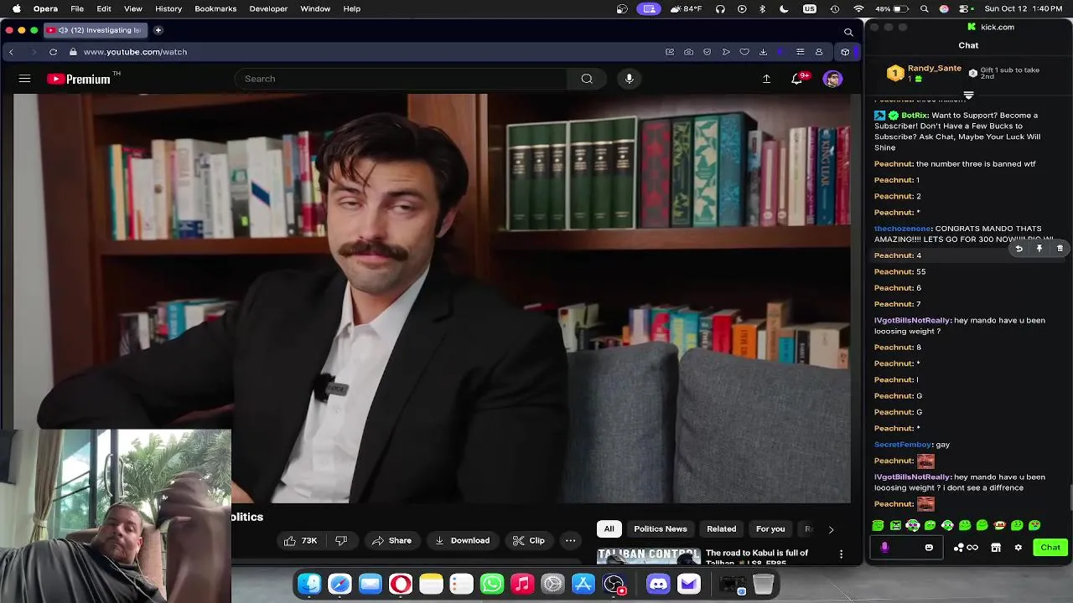The image size is (1073, 603).
Task: Open Opera ad blocker shield
Action: coord(707,52)
